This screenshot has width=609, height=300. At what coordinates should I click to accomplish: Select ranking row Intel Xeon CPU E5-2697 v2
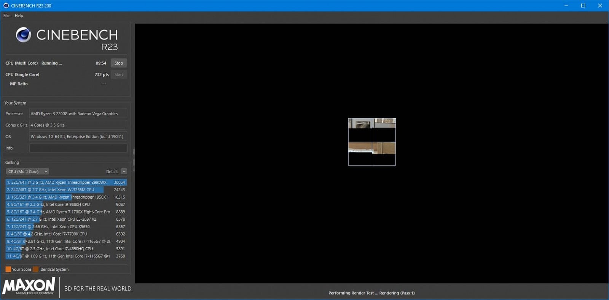coord(66,219)
